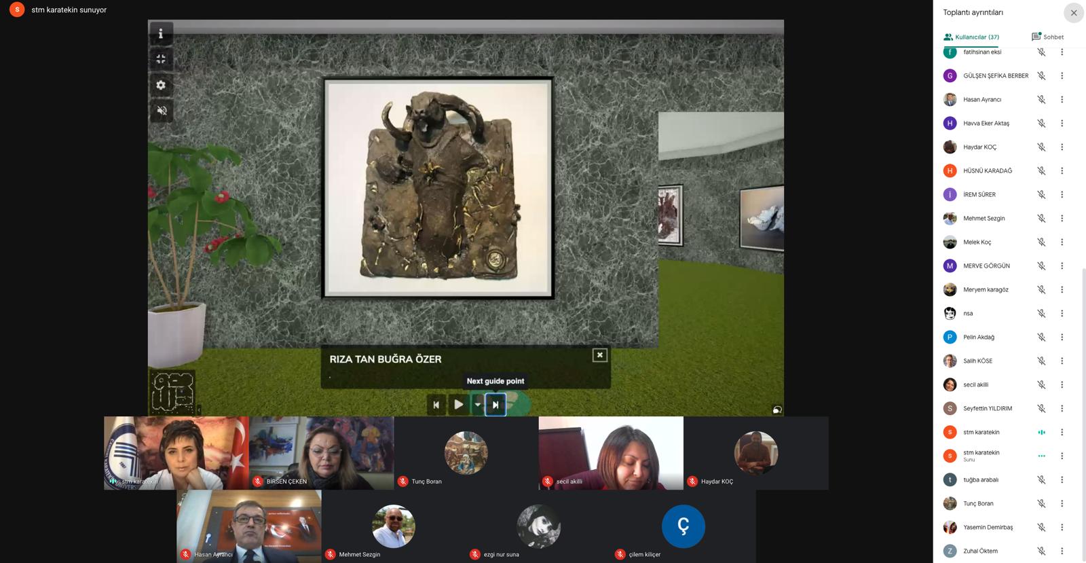The width and height of the screenshot is (1086, 563).
Task: Open more options for Melek Koç
Action: [1062, 242]
